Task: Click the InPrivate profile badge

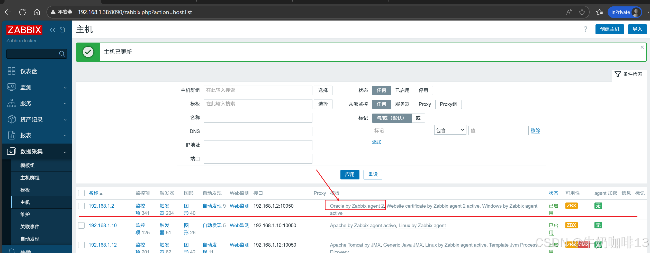Action: click(x=625, y=12)
